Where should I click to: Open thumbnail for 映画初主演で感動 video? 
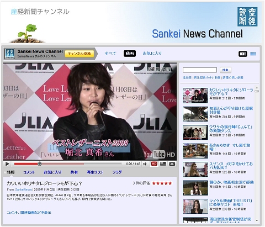click(195, 188)
